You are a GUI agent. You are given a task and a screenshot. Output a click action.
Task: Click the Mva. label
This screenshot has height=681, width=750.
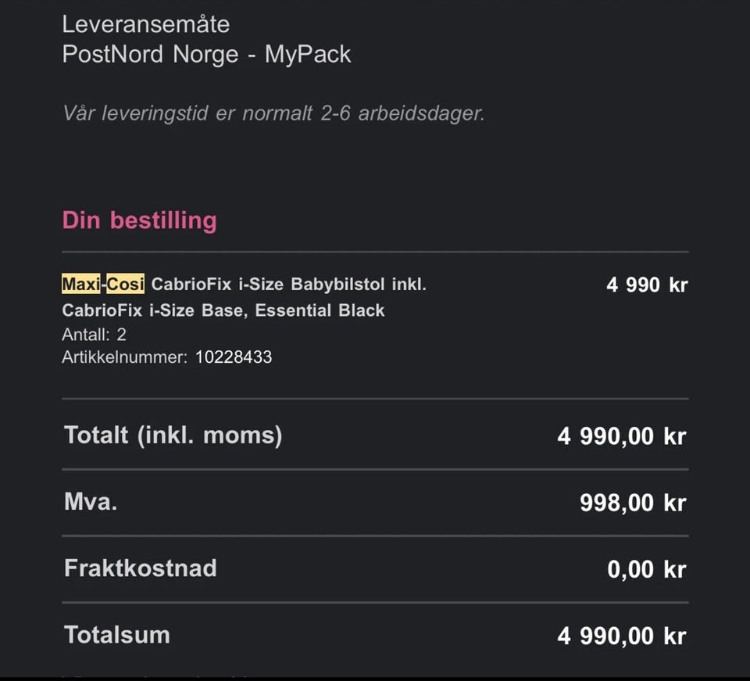(91, 501)
